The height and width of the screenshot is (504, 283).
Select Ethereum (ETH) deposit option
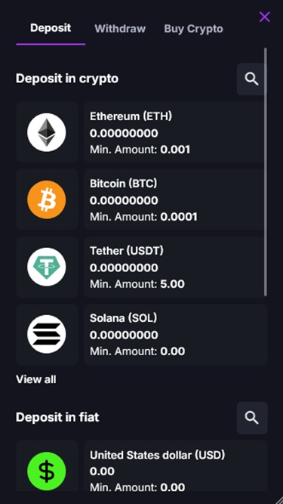coord(142,132)
